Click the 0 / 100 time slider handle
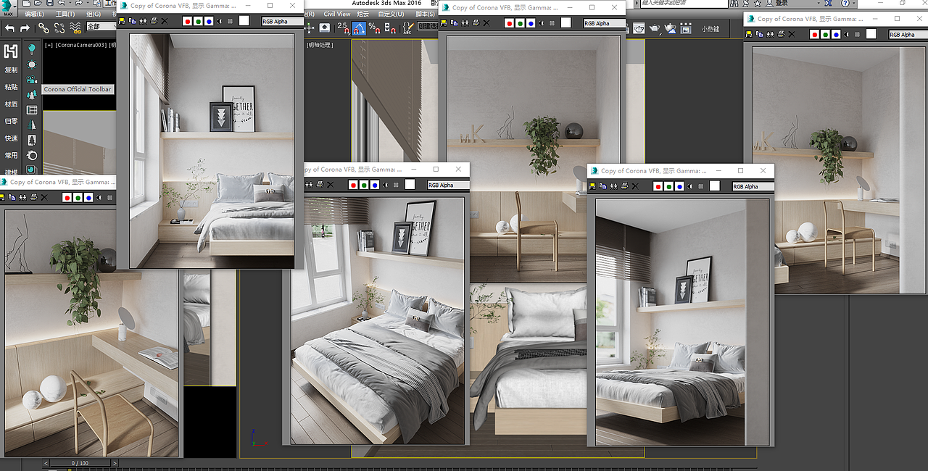 (80, 463)
